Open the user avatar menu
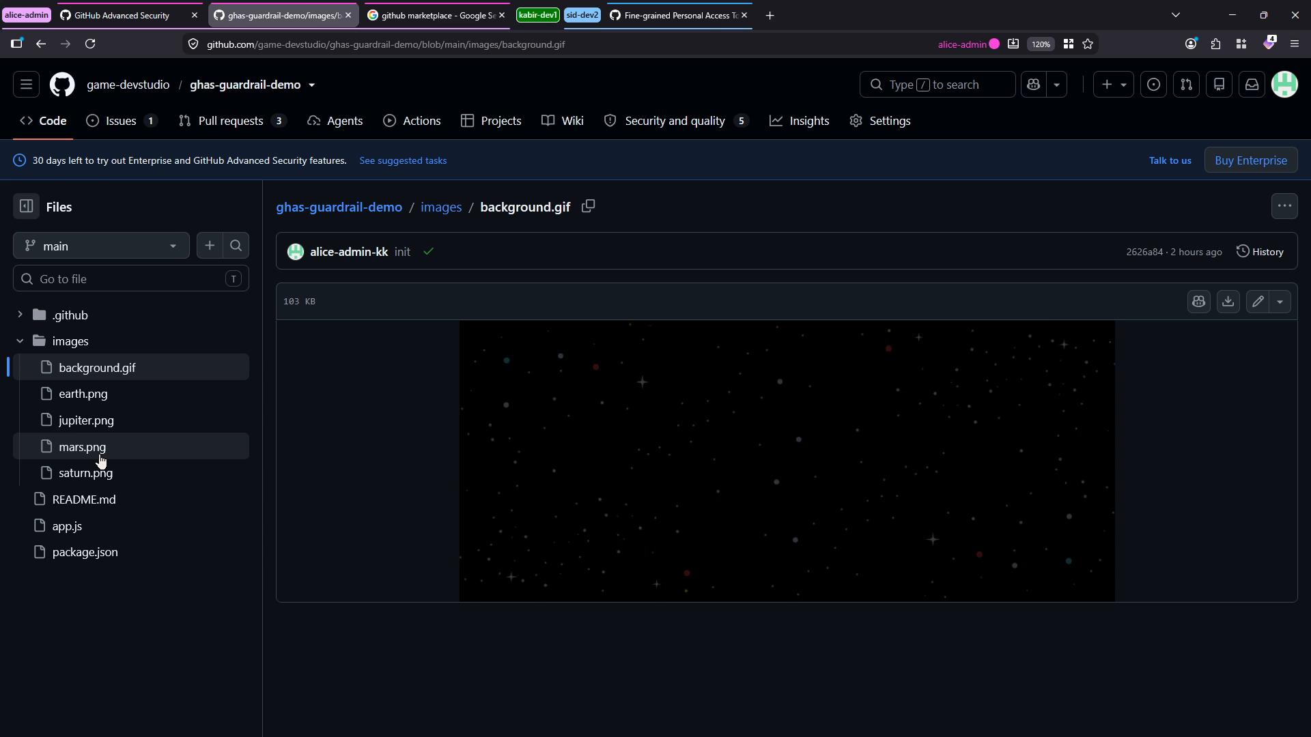1311x737 pixels. tap(1284, 85)
